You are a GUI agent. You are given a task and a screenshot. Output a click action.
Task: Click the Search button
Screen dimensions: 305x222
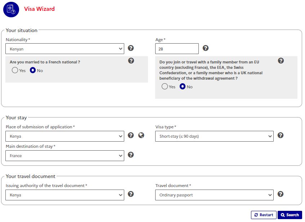[x=290, y=215]
